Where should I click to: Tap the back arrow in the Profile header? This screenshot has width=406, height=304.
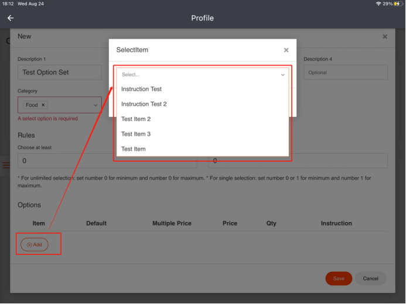(x=10, y=18)
